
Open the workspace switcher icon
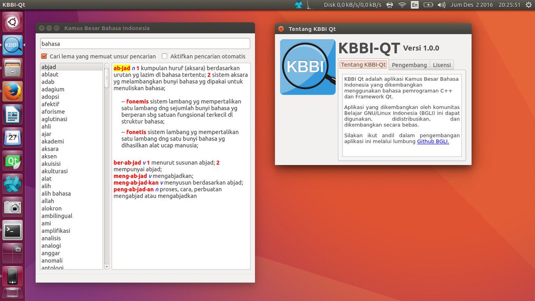pos(12,254)
